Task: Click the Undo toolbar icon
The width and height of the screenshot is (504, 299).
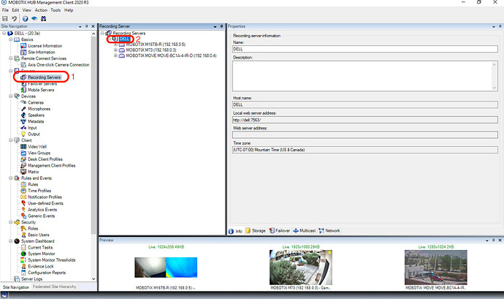Action: [x=14, y=19]
